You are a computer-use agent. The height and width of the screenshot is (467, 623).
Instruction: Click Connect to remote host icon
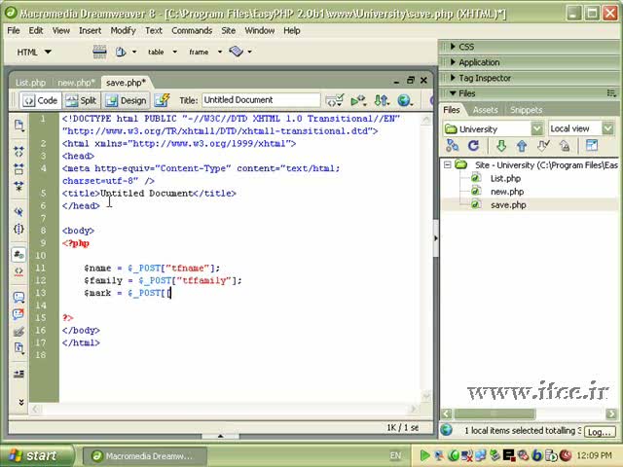tap(452, 146)
